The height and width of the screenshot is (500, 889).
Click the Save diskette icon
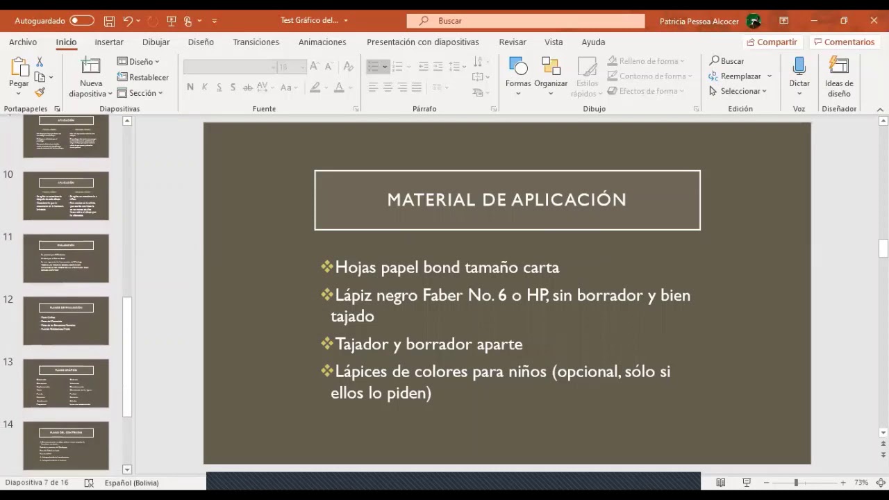tap(109, 21)
